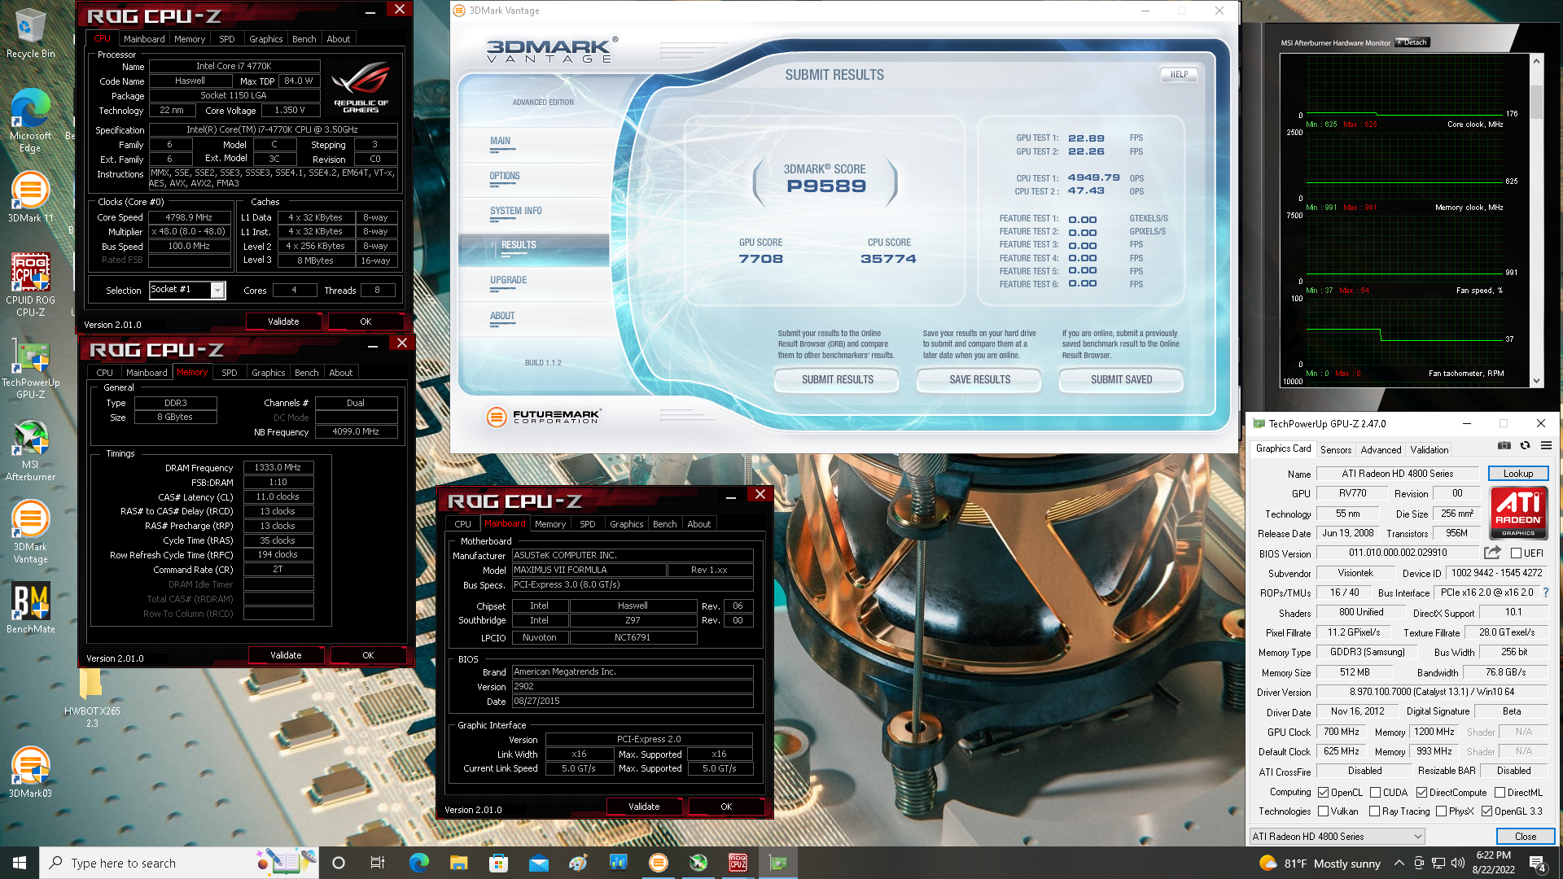Screen dimensions: 1563x879
Task: Open the GPU-Z hamburger menu
Action: (x=1546, y=445)
